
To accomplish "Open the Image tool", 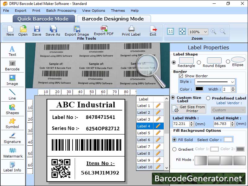I will tap(12, 80).
